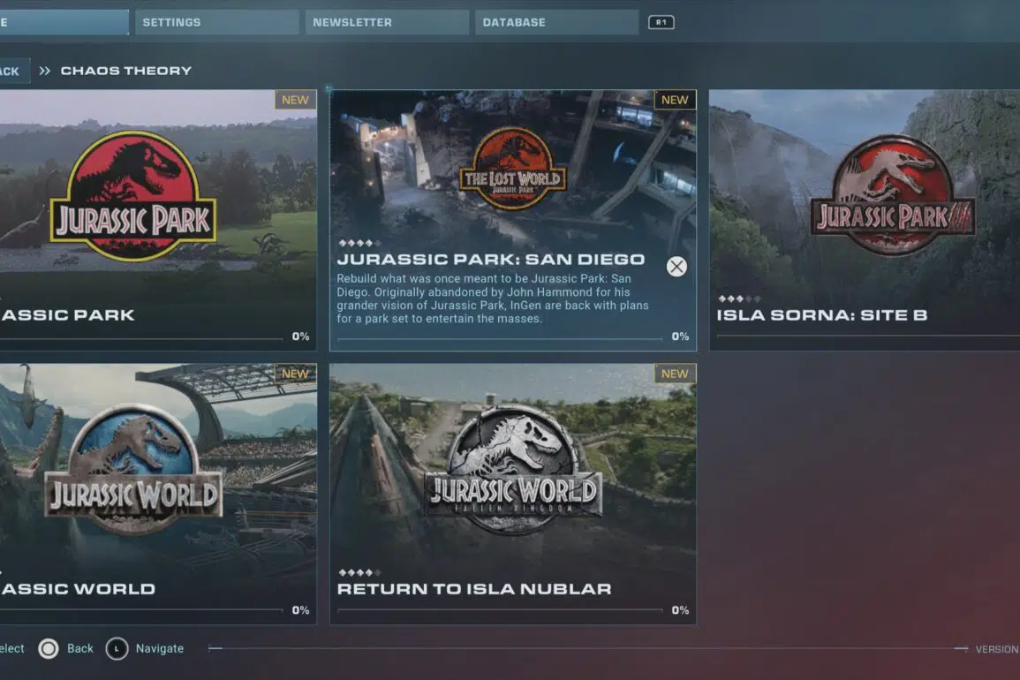Select the Jurassic Park: San Diego scenario
Screen dimensions: 1020x680
(x=512, y=220)
